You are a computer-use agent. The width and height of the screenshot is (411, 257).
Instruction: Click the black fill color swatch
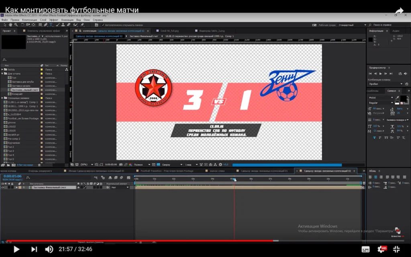coord(403,98)
